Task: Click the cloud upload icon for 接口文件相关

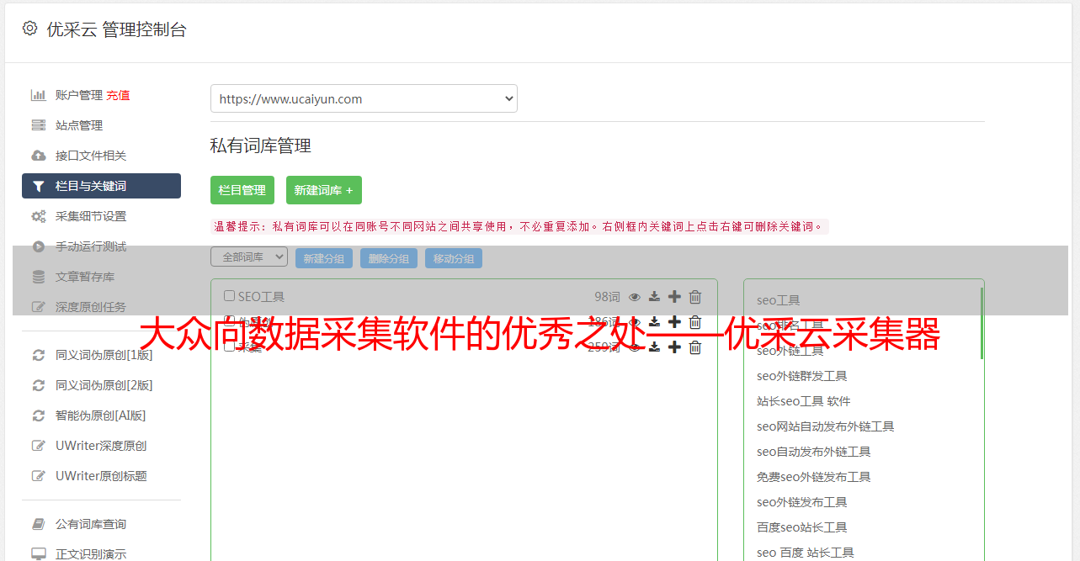Action: click(x=38, y=156)
